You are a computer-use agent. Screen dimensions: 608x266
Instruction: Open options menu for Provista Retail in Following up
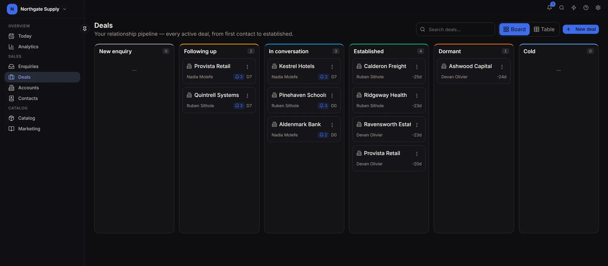(x=247, y=67)
